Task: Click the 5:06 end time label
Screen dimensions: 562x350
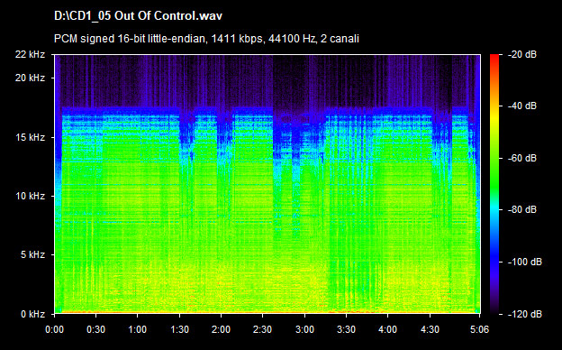Action: (479, 329)
